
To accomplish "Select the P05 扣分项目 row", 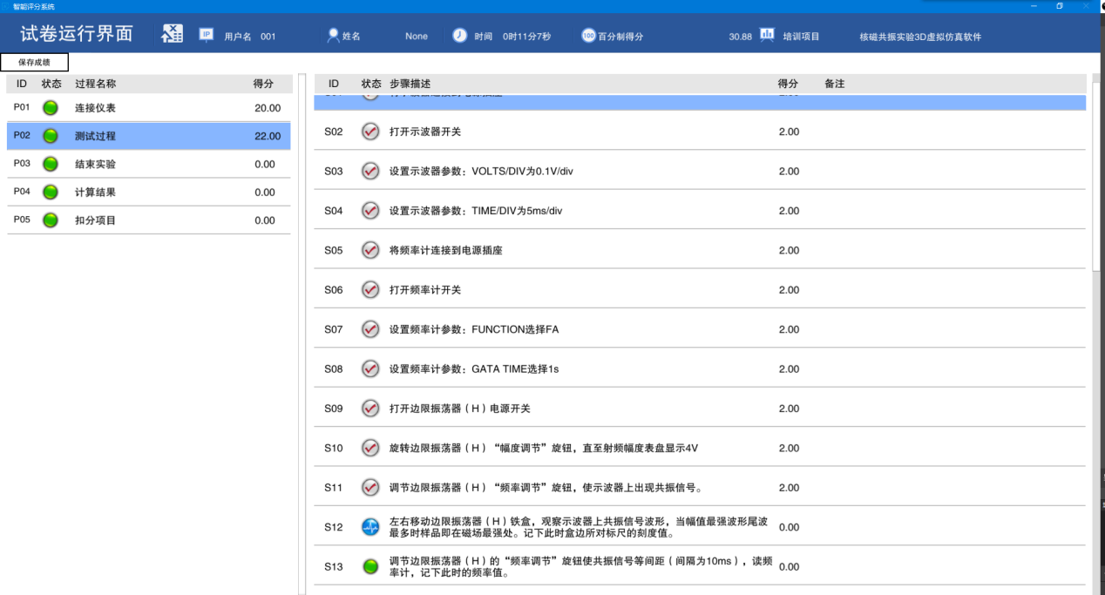I will (148, 220).
